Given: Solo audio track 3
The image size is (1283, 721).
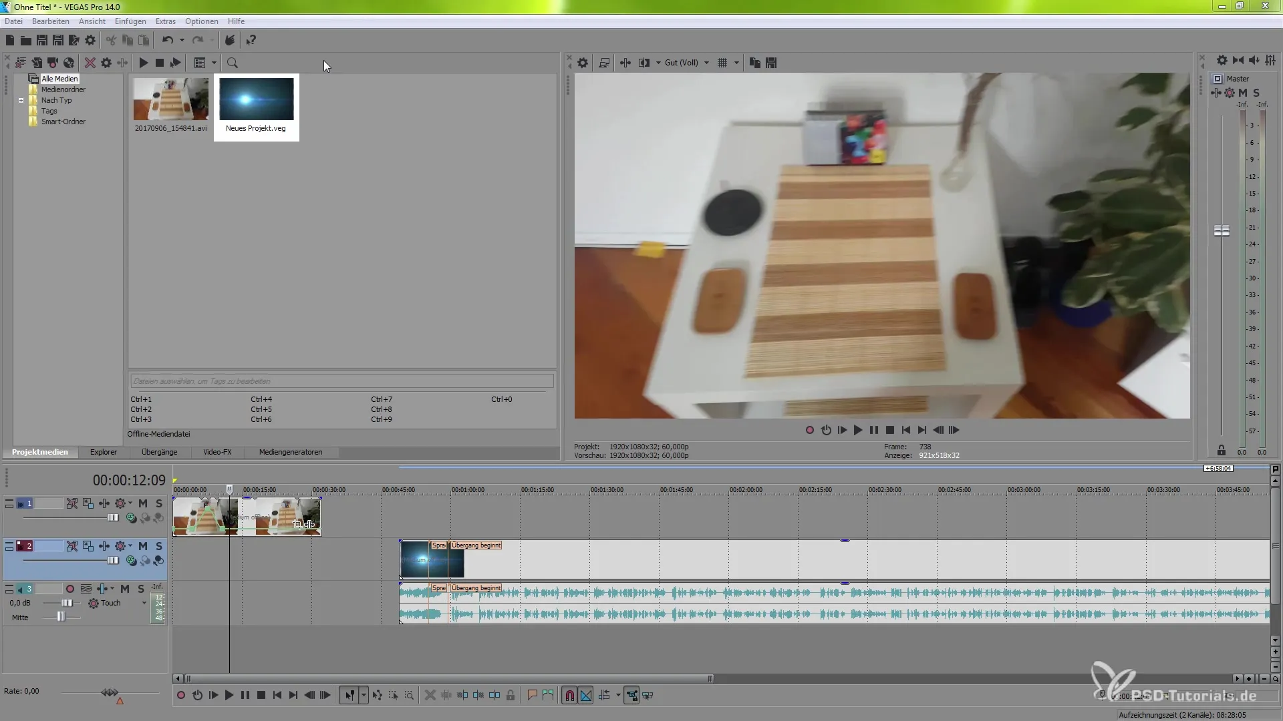Looking at the screenshot, I should pos(140,589).
